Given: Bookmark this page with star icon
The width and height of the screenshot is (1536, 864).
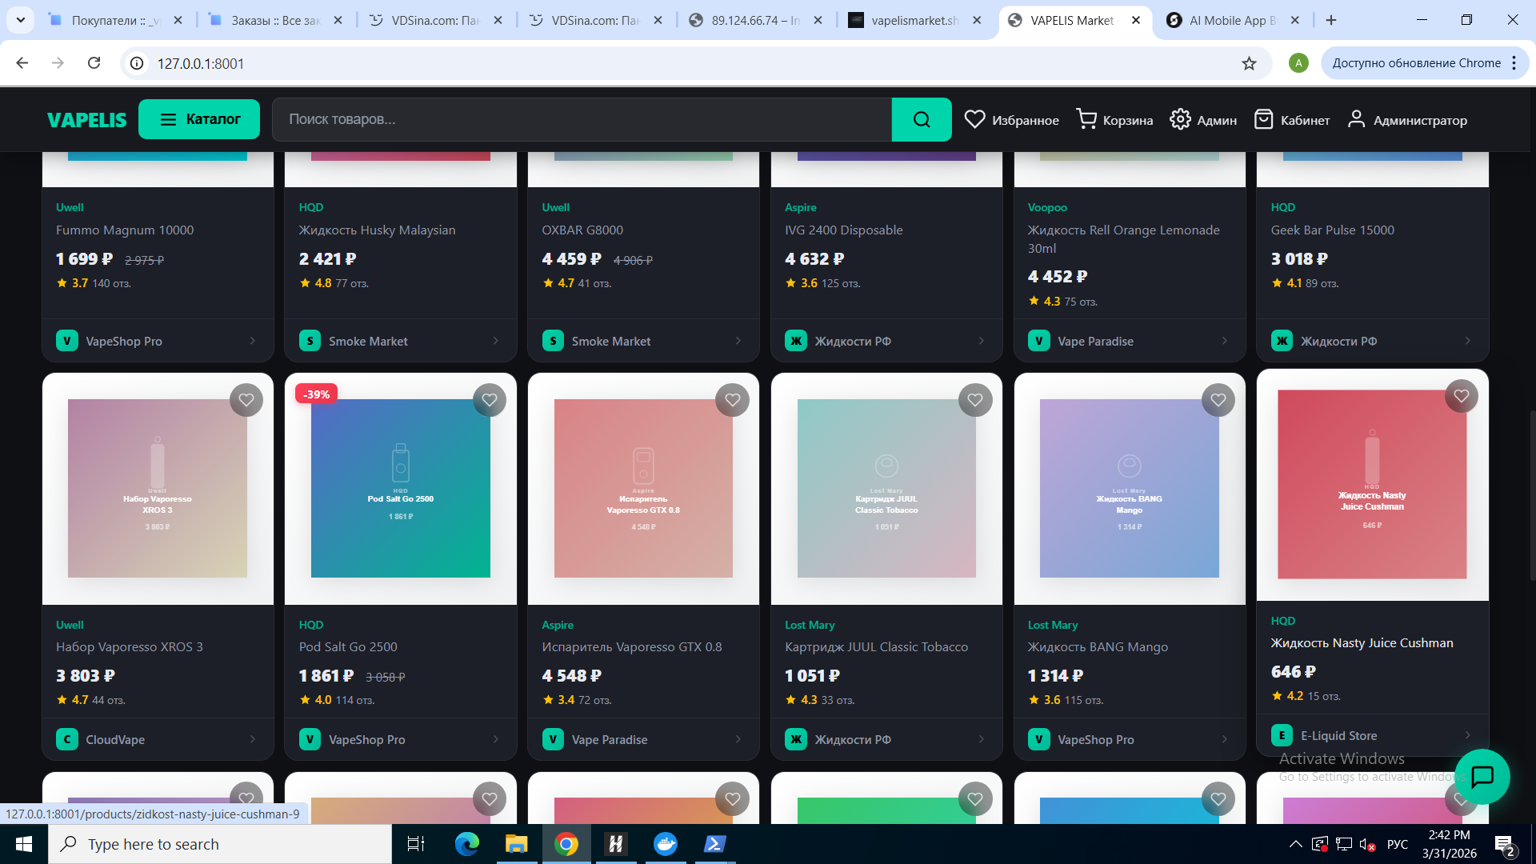Looking at the screenshot, I should [1249, 63].
